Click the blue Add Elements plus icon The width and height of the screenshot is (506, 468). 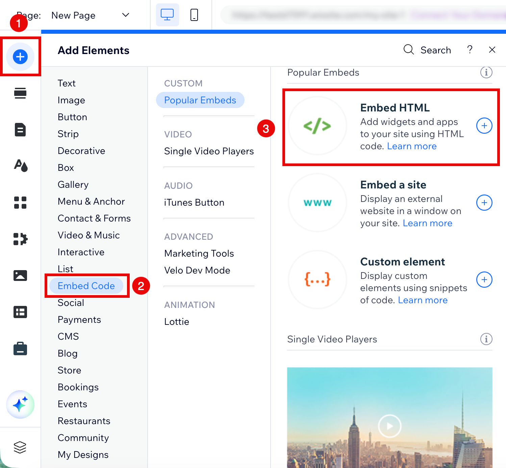[x=20, y=56]
